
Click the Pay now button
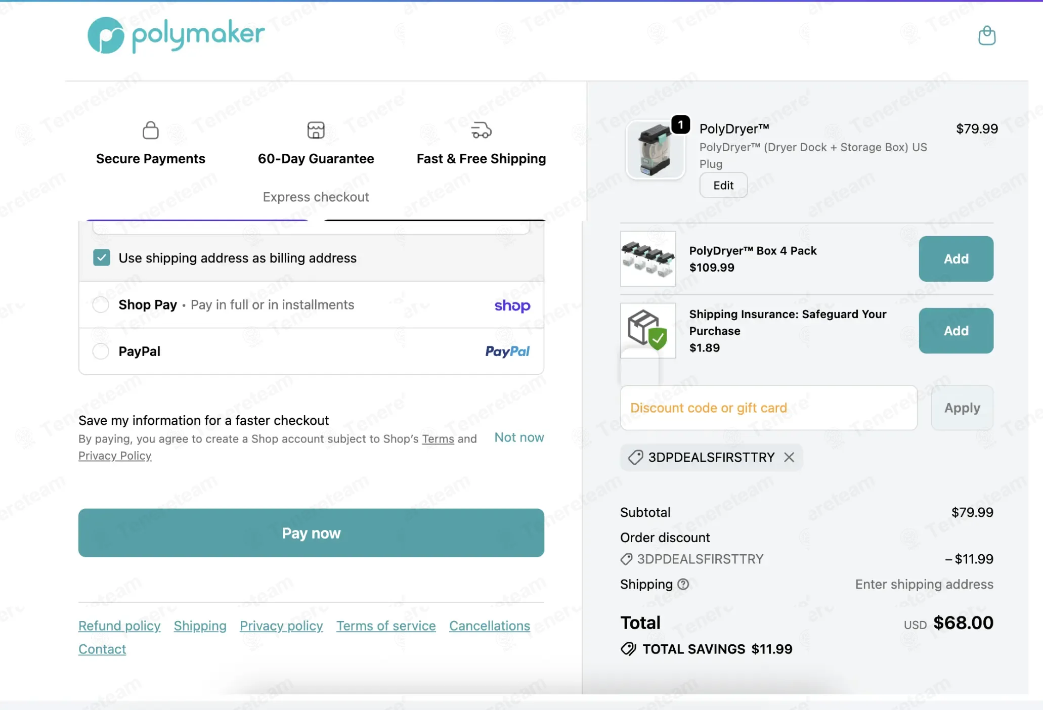pos(311,533)
